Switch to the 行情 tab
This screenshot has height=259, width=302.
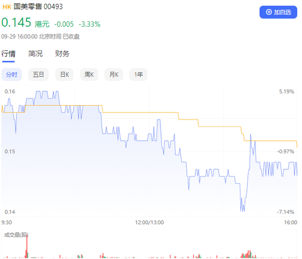click(x=8, y=54)
